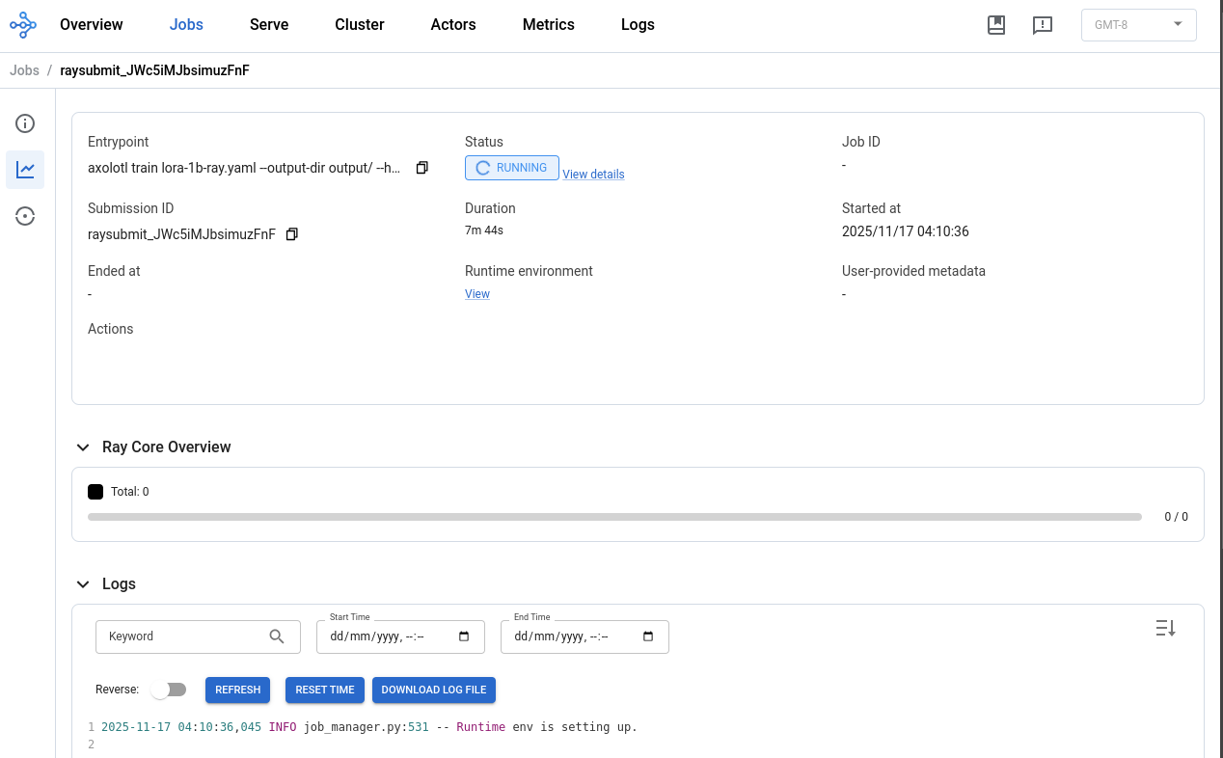Click the Ray logo icon

click(23, 25)
